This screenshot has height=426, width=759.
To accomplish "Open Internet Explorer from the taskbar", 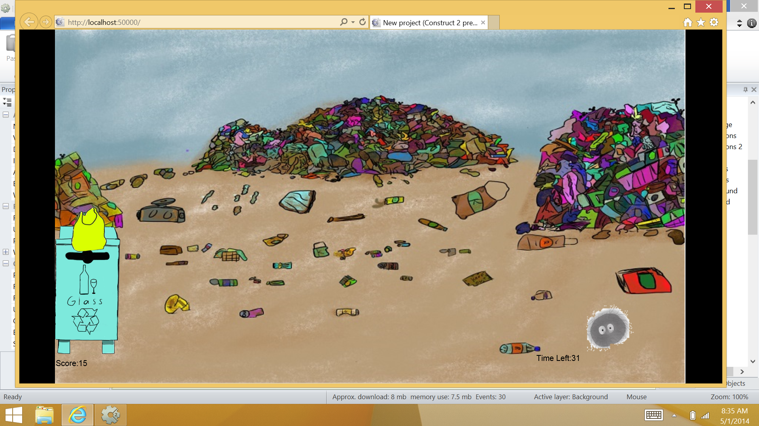I will (x=77, y=415).
